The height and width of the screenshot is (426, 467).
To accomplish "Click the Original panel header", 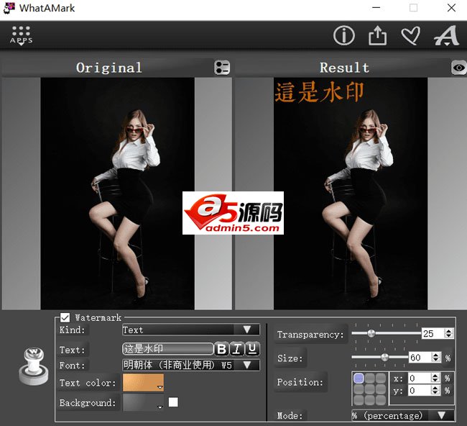I will point(108,68).
